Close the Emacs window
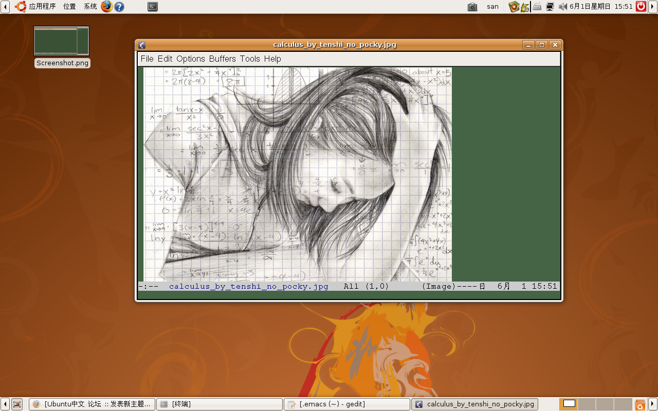658x411 pixels. click(555, 45)
